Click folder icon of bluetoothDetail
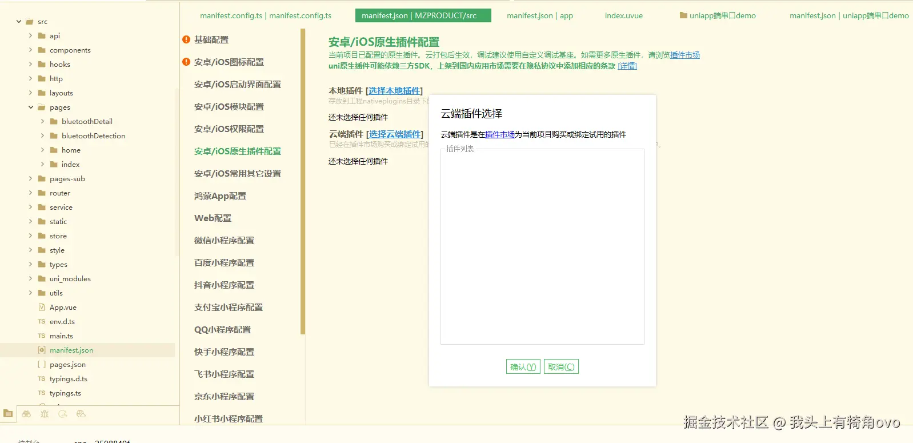This screenshot has height=443, width=913. click(x=54, y=121)
